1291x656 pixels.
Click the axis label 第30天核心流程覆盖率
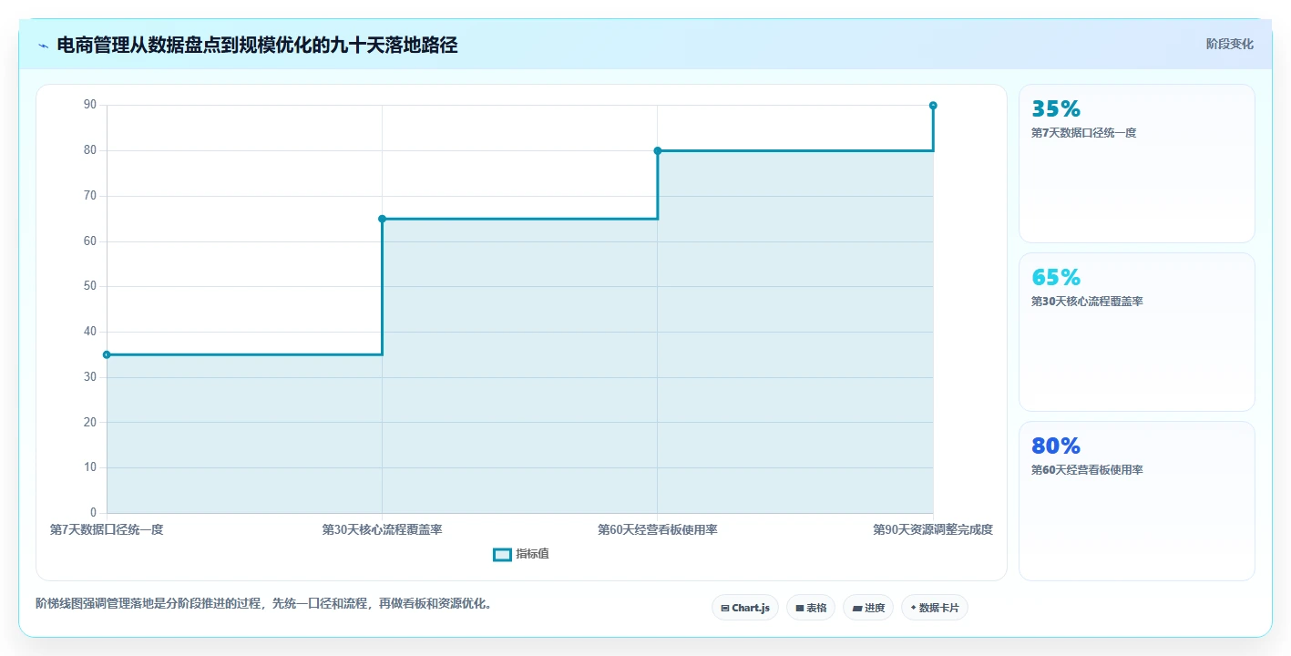point(382,529)
